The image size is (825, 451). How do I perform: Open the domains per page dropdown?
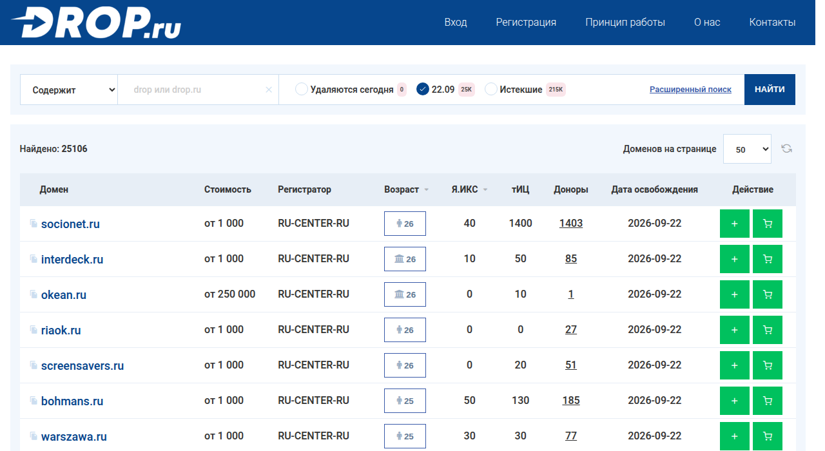coord(747,149)
